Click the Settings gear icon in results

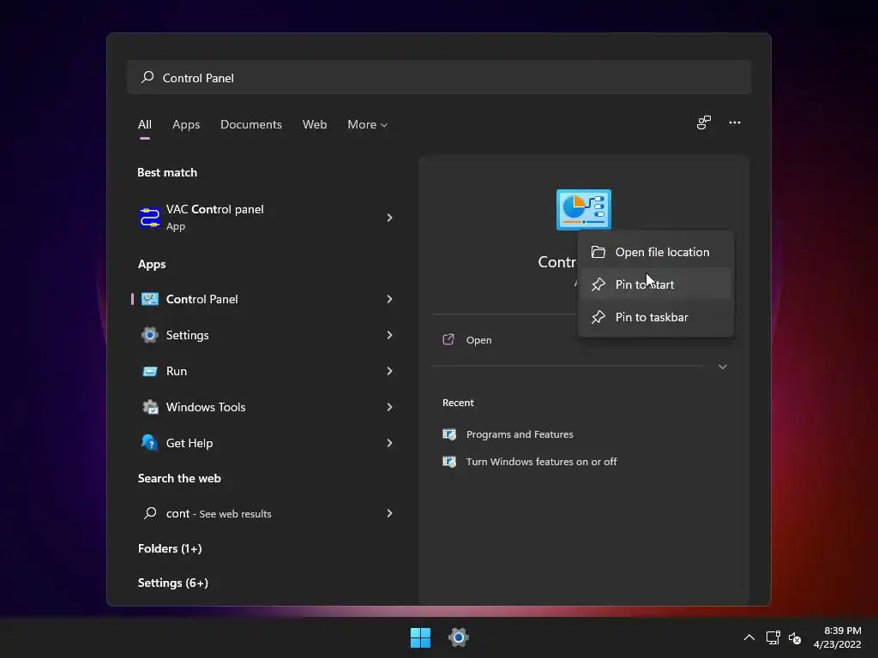(149, 335)
